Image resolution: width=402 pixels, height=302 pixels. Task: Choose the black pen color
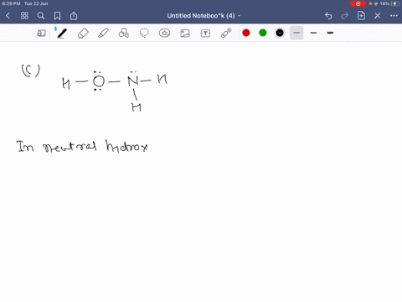click(x=280, y=33)
